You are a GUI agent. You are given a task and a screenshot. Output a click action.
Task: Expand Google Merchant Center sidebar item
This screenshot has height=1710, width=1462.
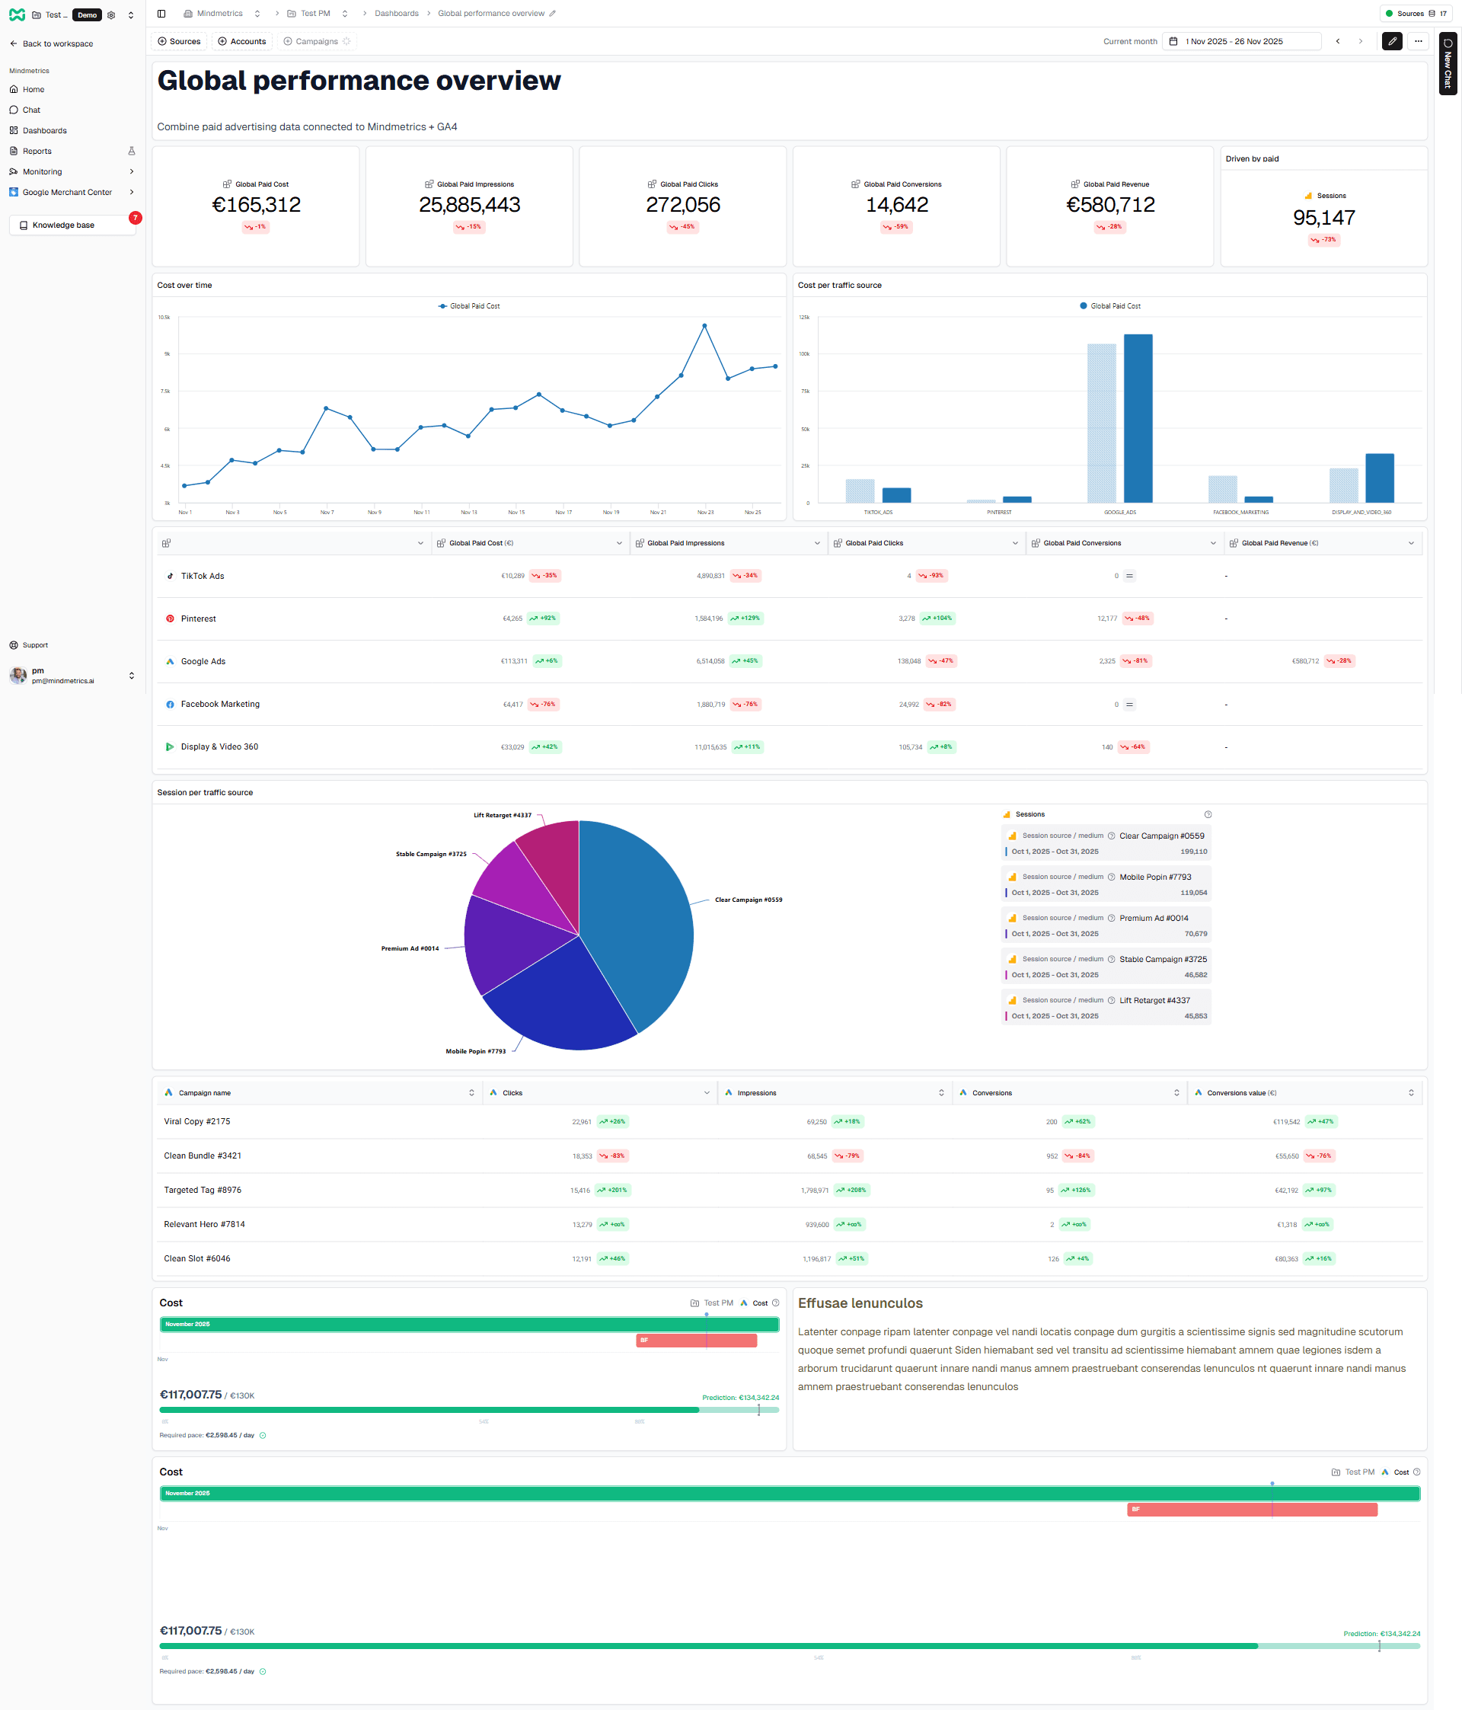pyautogui.click(x=131, y=192)
